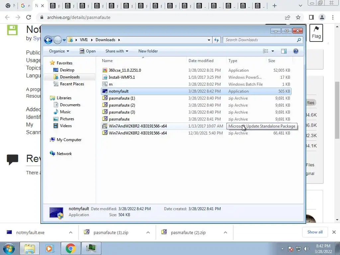
Task: Click the Search Downloads field
Action: coord(263,40)
